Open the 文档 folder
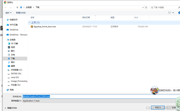Screen dimensions: 180x111 coord(13,55)
